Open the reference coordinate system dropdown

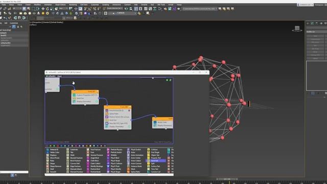pos(63,9)
